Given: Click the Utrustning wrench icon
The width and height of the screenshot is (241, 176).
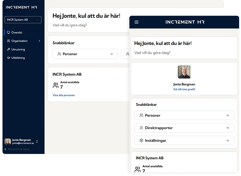Looking at the screenshot, I should 8,49.
